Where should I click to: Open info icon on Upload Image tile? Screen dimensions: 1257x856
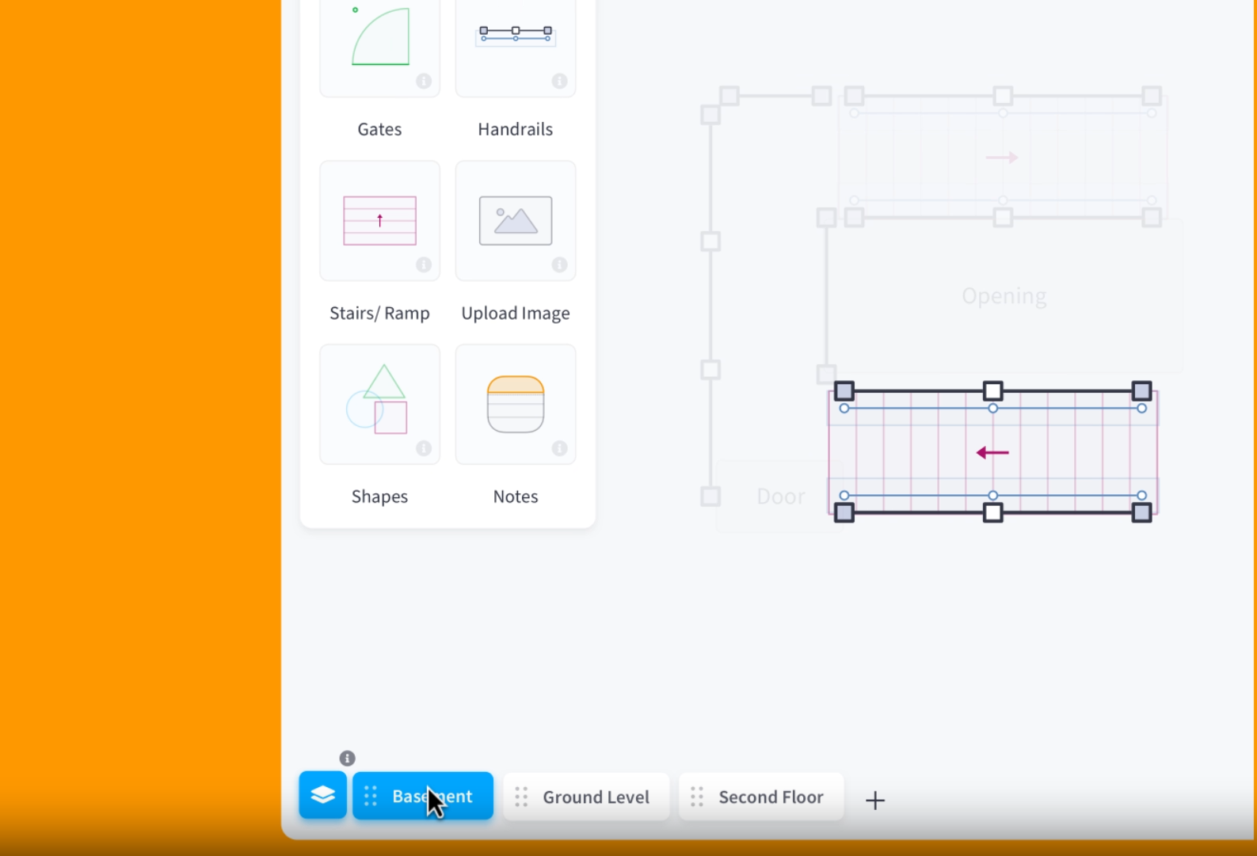[559, 264]
